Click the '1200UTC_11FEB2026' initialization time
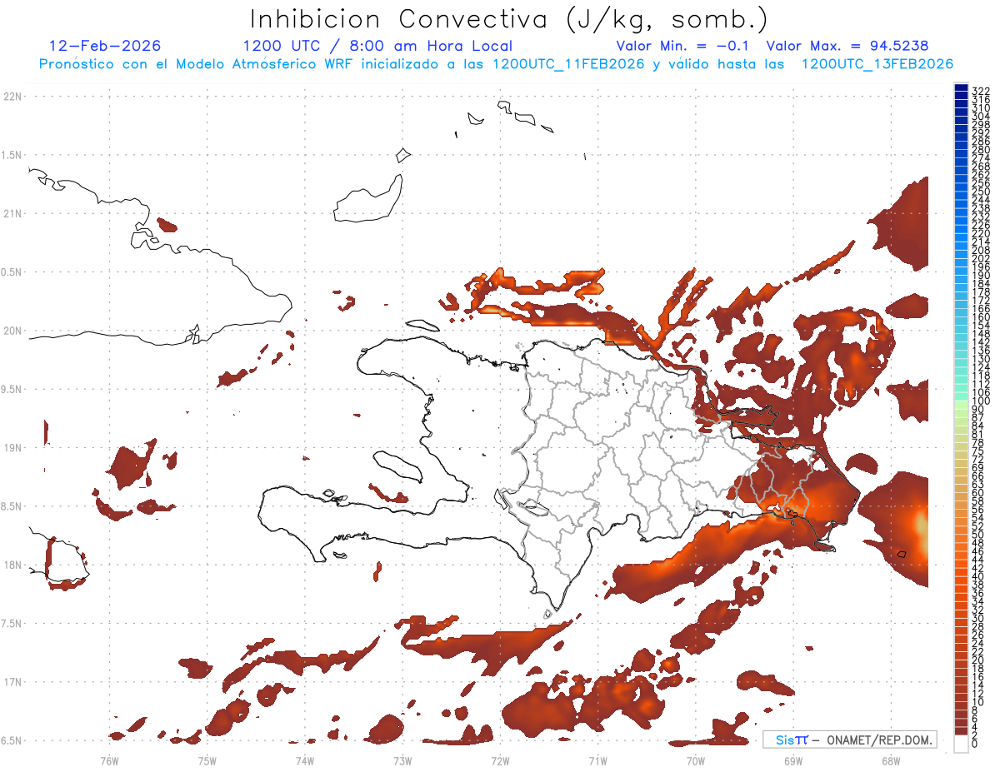 [x=569, y=64]
